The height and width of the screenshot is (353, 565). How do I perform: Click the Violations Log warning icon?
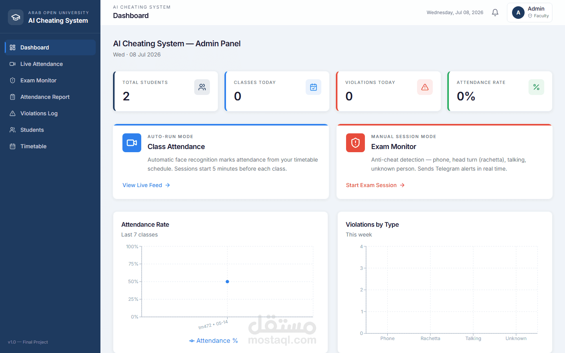(13, 113)
